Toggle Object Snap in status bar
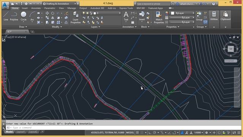 pyautogui.click(x=174, y=132)
